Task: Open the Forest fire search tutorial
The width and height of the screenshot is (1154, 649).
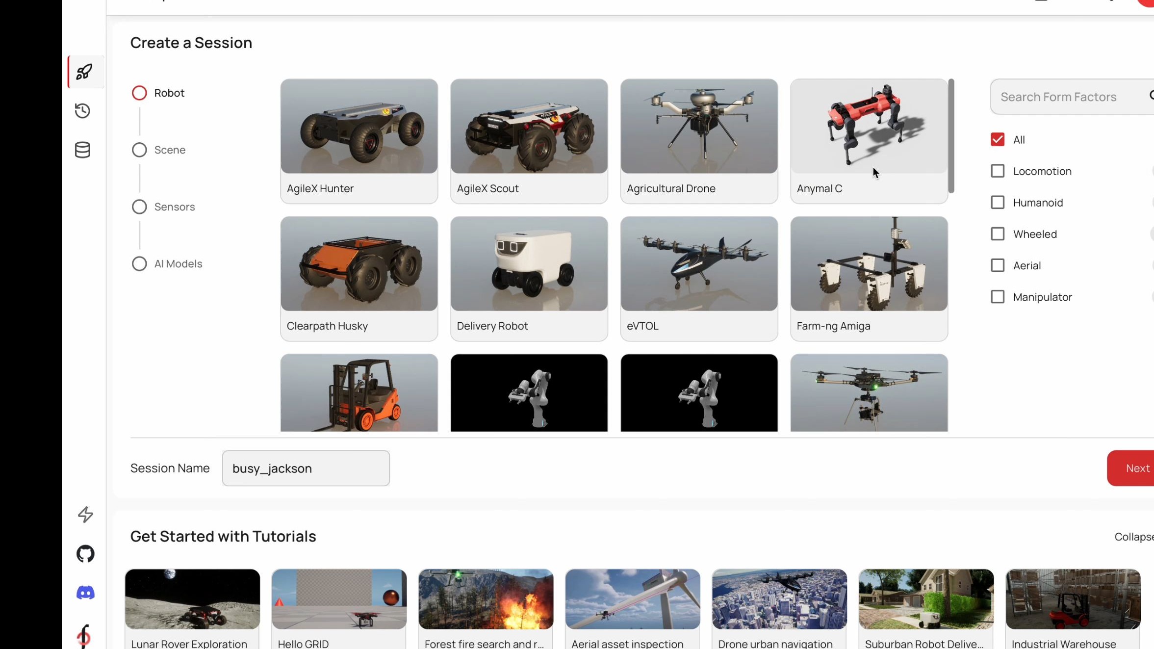Action: click(x=486, y=609)
